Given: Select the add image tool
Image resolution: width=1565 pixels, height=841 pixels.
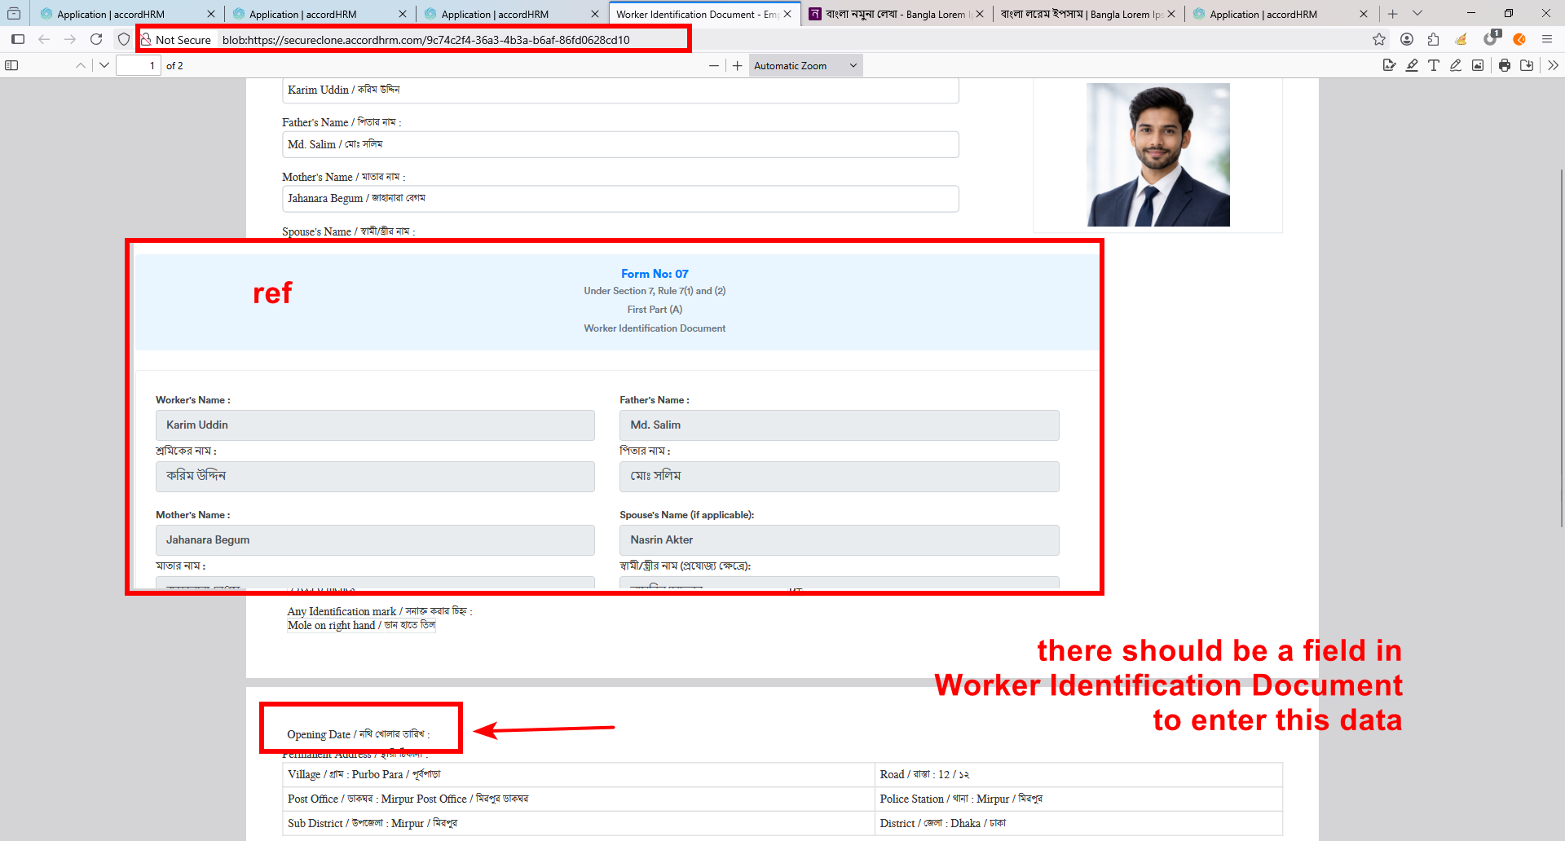Looking at the screenshot, I should 1478,65.
